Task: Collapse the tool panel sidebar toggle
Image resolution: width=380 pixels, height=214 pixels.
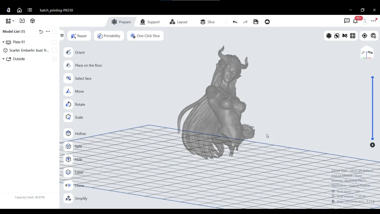Action: (62, 35)
